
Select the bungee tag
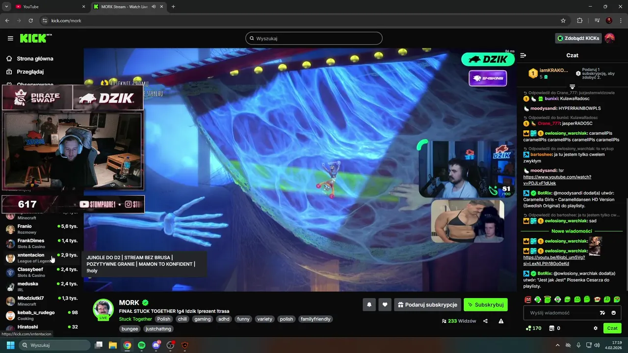click(x=130, y=328)
